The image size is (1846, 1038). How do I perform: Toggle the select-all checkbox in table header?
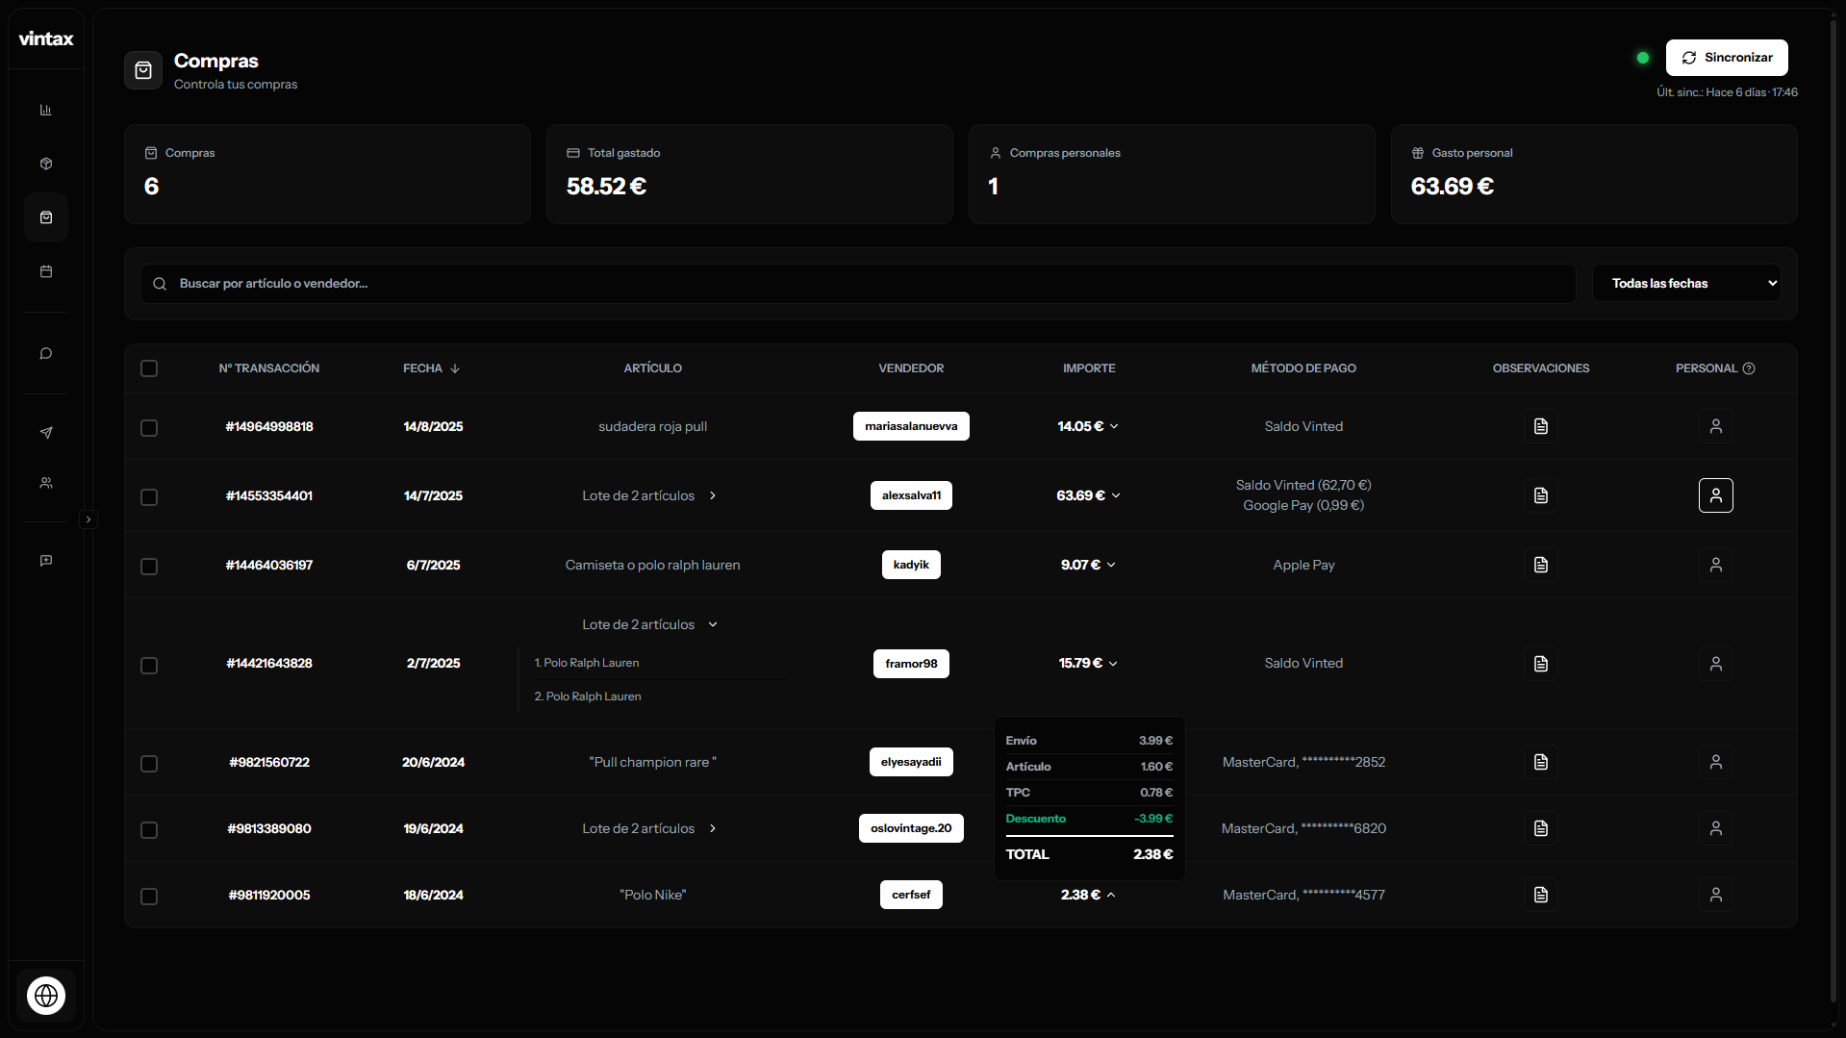point(149,368)
